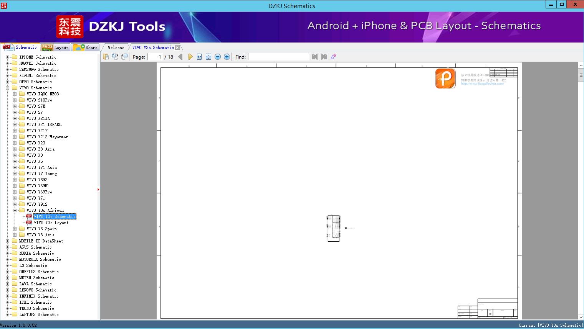Select the MOTOROLA Schematic folder
Viewport: 584px width, 329px height.
40,259
